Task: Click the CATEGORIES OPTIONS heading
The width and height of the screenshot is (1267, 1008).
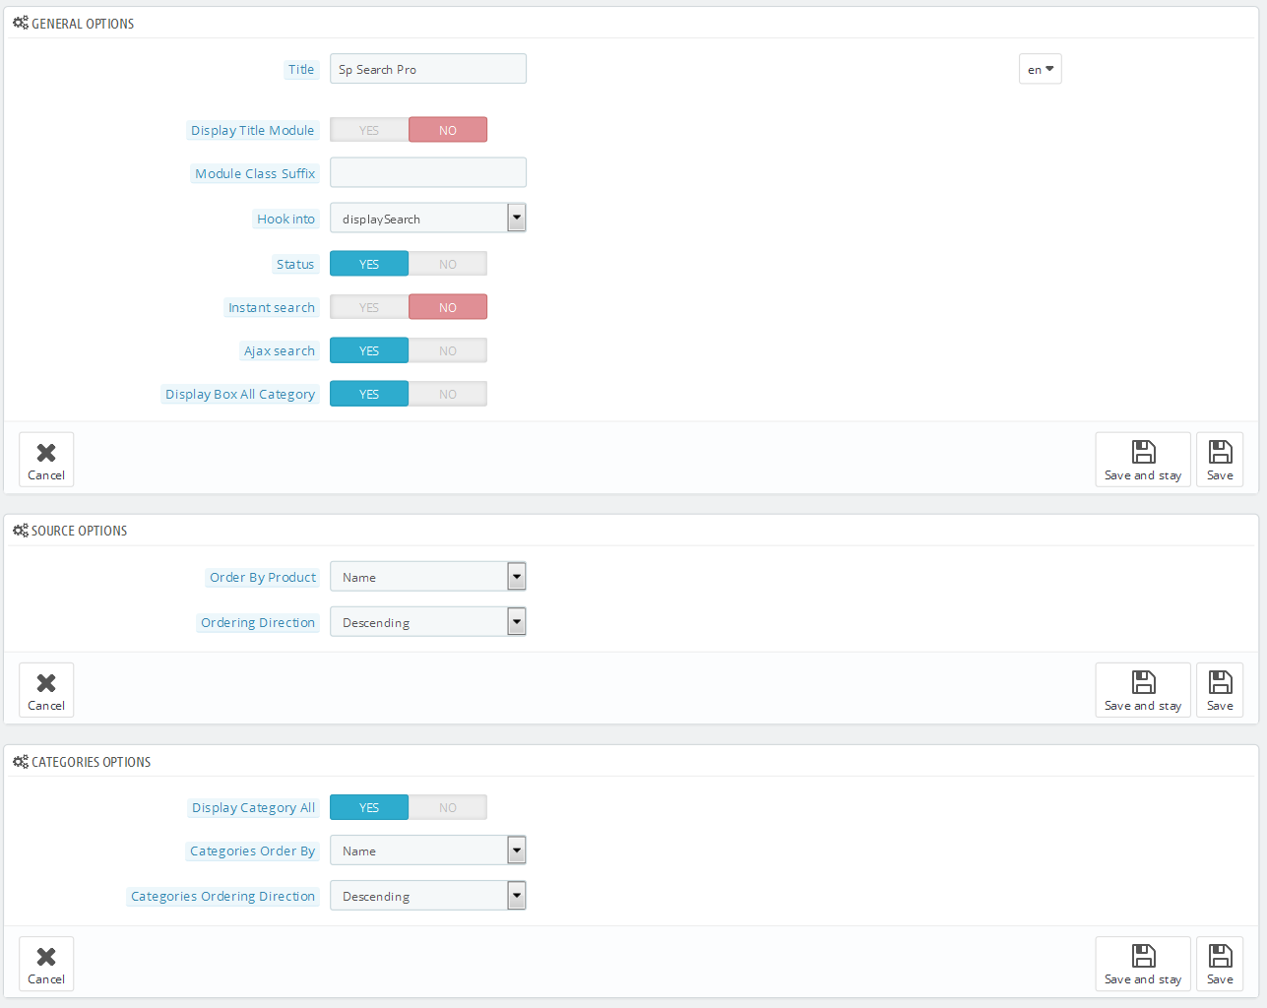Action: click(92, 762)
